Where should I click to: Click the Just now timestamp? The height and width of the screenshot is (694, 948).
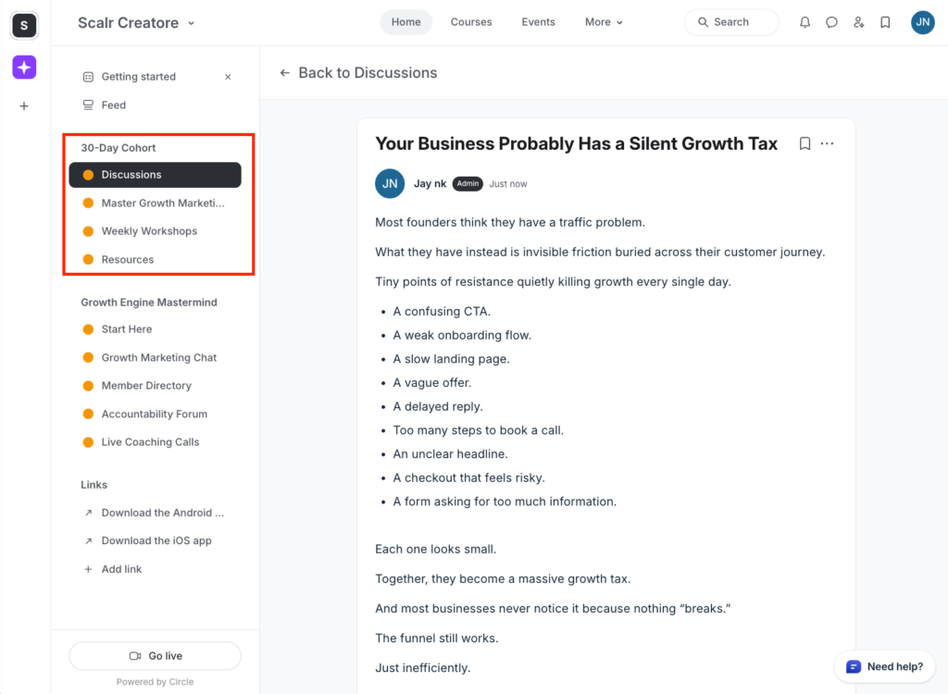(x=508, y=184)
